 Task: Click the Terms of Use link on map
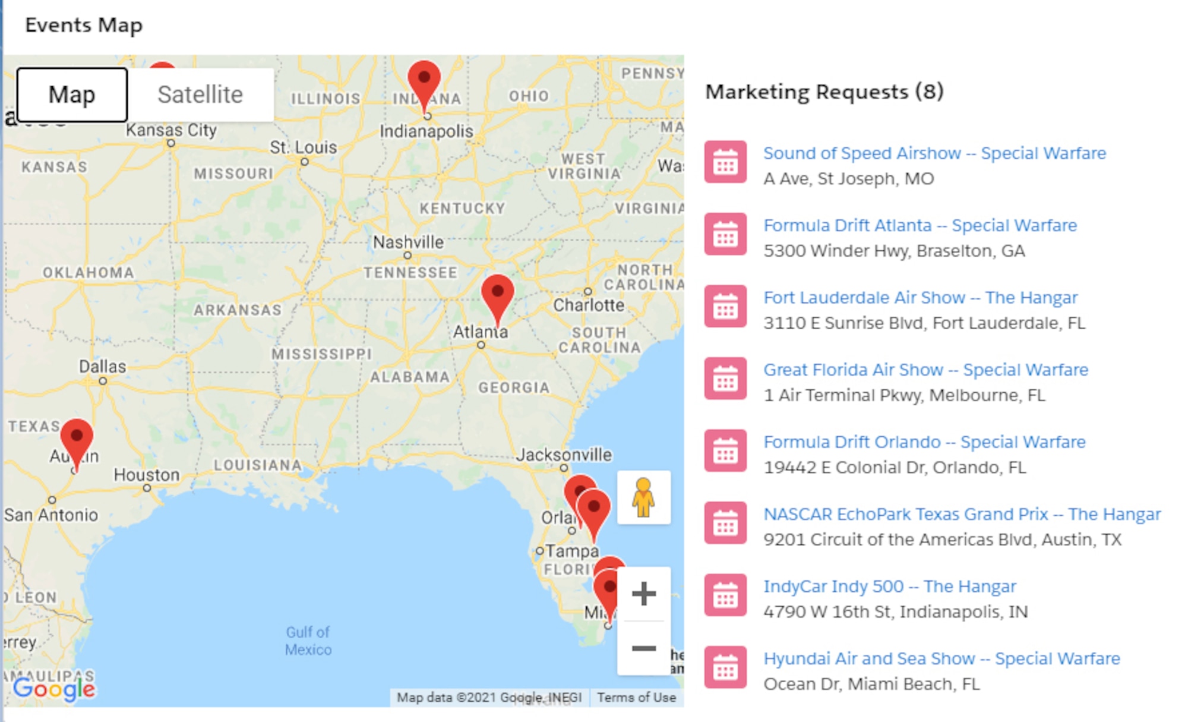(636, 698)
